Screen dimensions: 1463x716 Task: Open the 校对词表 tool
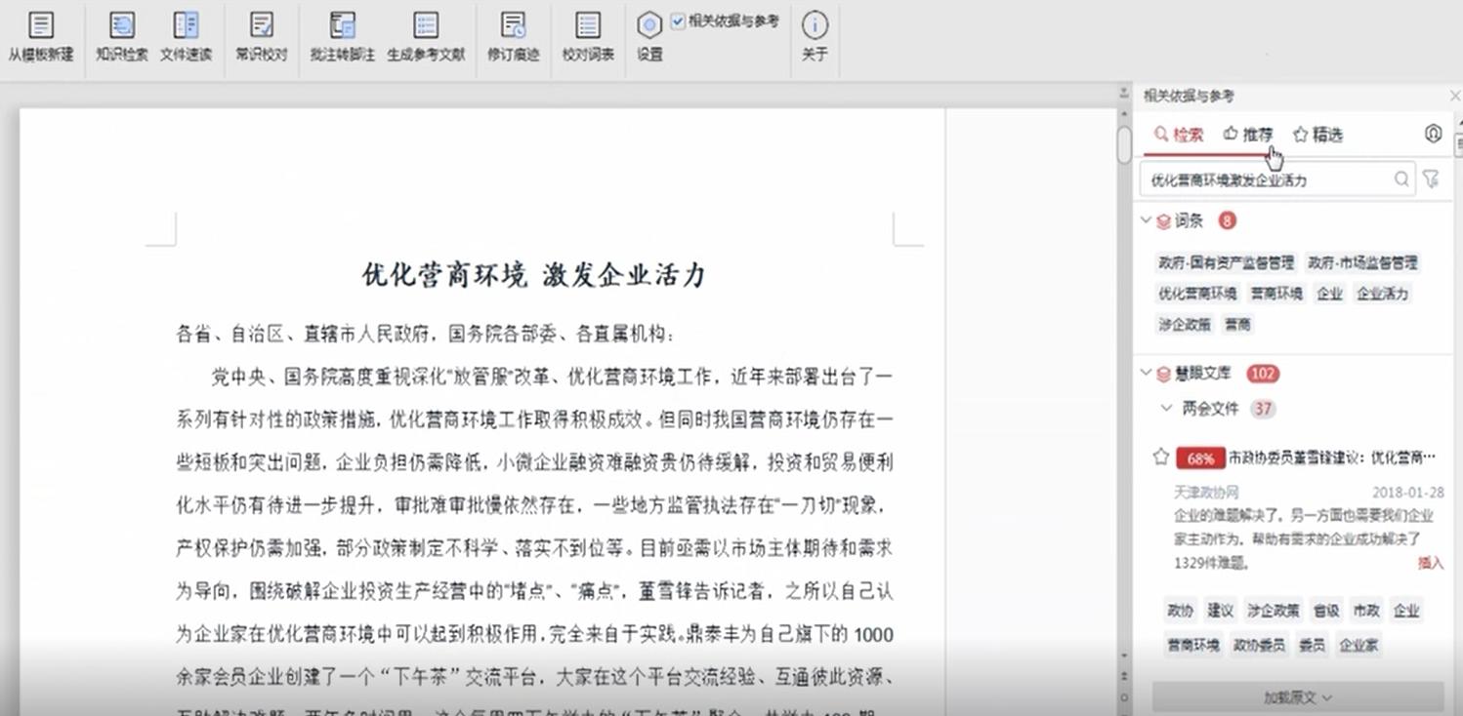click(587, 35)
